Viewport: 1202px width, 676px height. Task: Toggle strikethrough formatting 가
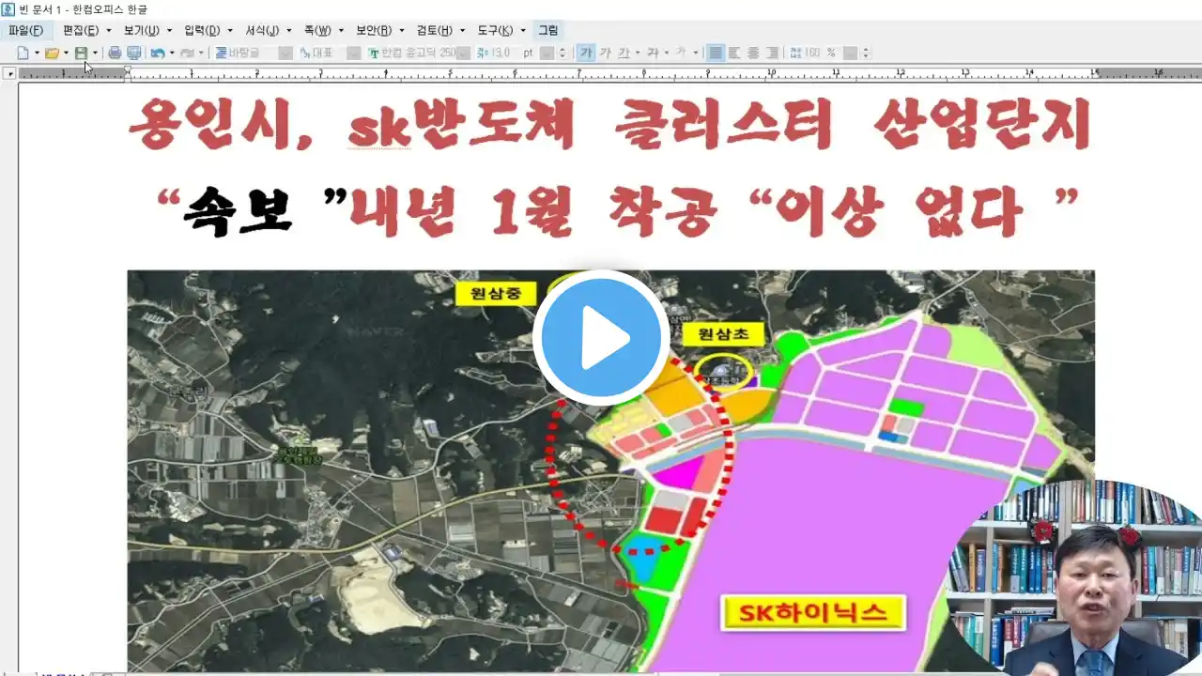(653, 53)
